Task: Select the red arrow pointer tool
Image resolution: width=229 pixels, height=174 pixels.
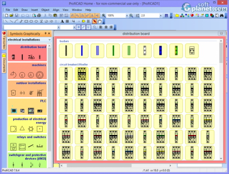Action: tap(94, 21)
